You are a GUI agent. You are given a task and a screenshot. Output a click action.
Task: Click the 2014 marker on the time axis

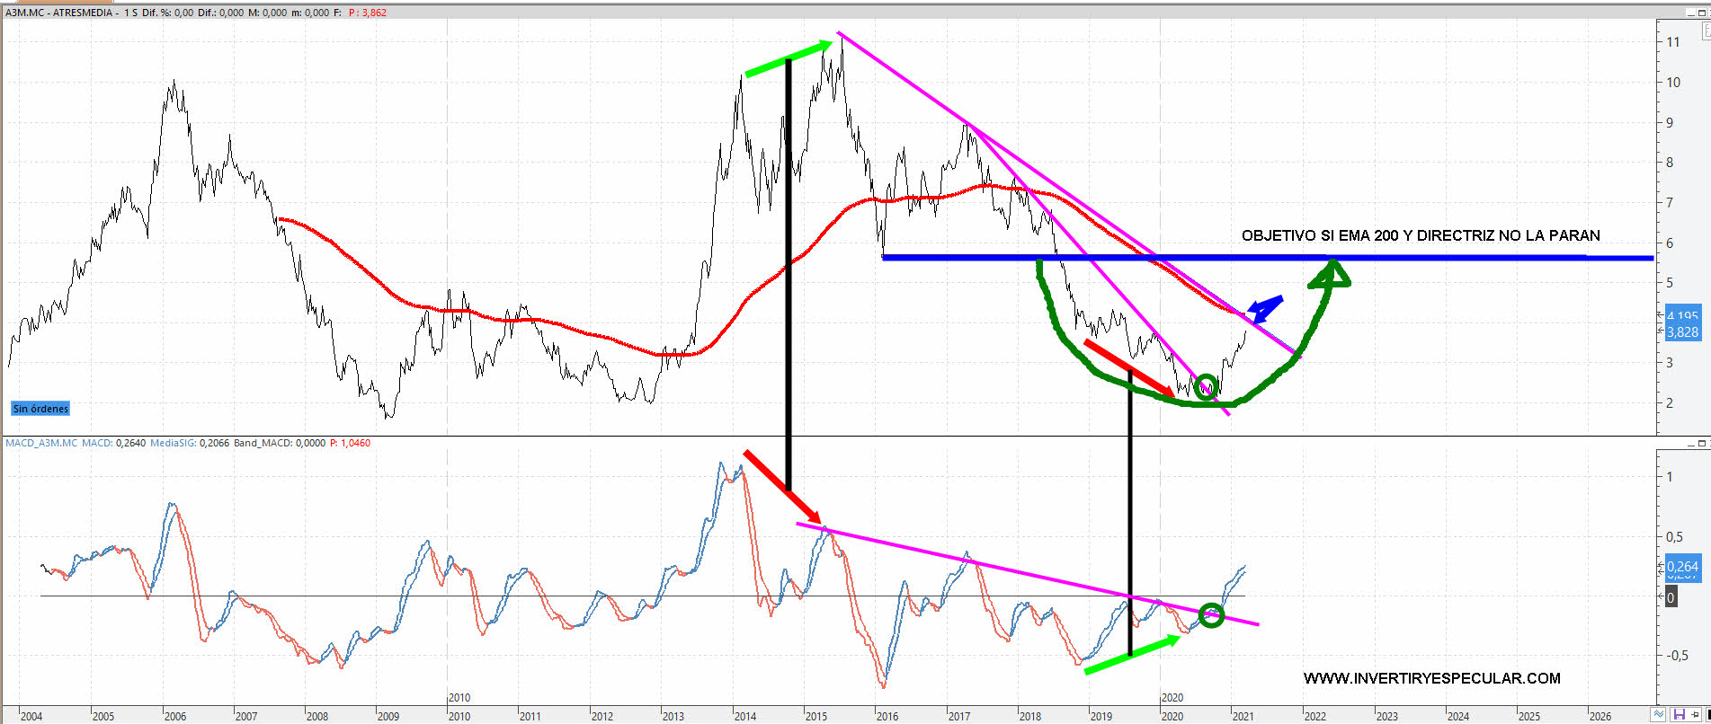pyautogui.click(x=744, y=716)
